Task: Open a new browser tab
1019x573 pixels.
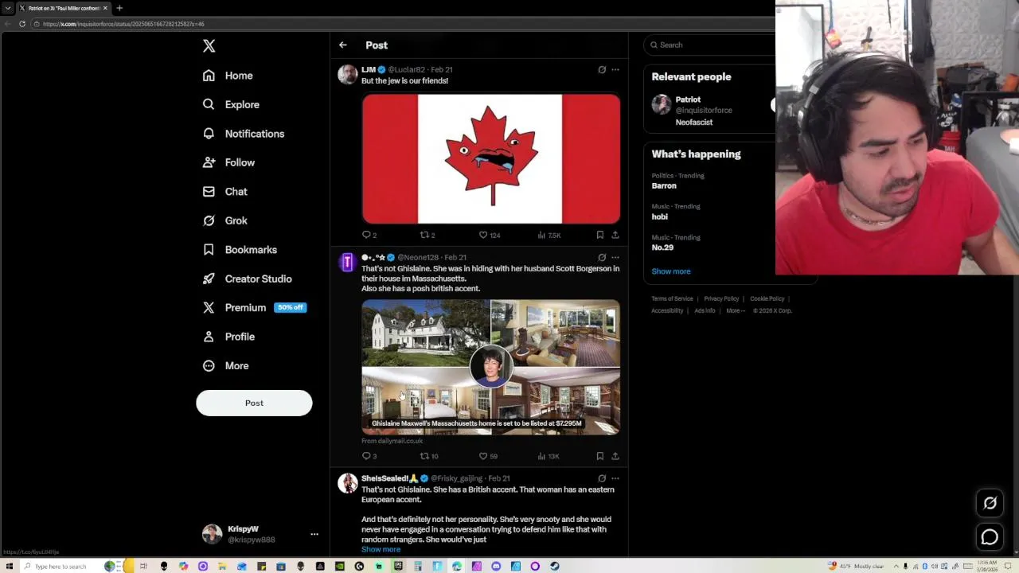Action: (119, 8)
